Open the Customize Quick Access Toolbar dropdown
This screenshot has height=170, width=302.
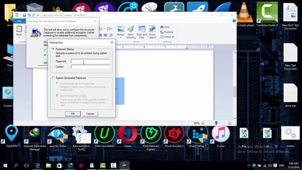coord(38,15)
